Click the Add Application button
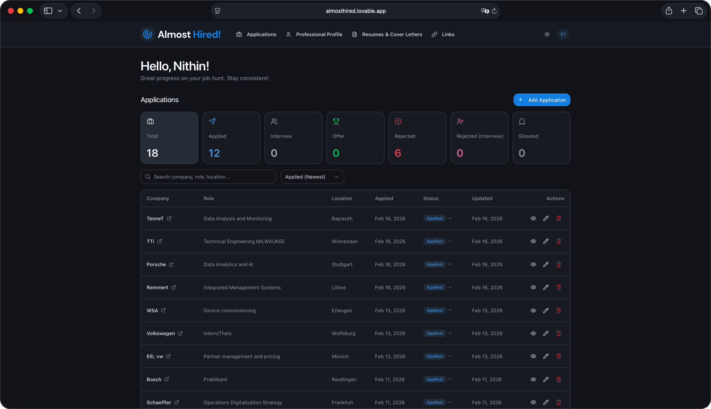The width and height of the screenshot is (711, 409). pyautogui.click(x=542, y=100)
